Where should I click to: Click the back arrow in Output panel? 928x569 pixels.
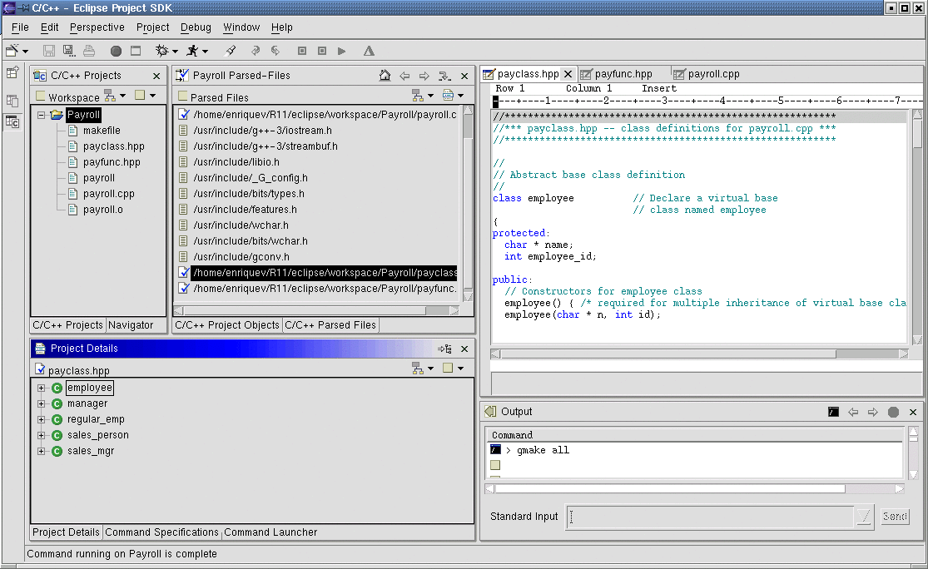coord(853,412)
